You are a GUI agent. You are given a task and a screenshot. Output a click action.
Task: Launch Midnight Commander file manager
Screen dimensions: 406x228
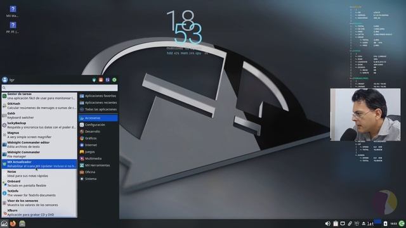[x=39, y=155]
